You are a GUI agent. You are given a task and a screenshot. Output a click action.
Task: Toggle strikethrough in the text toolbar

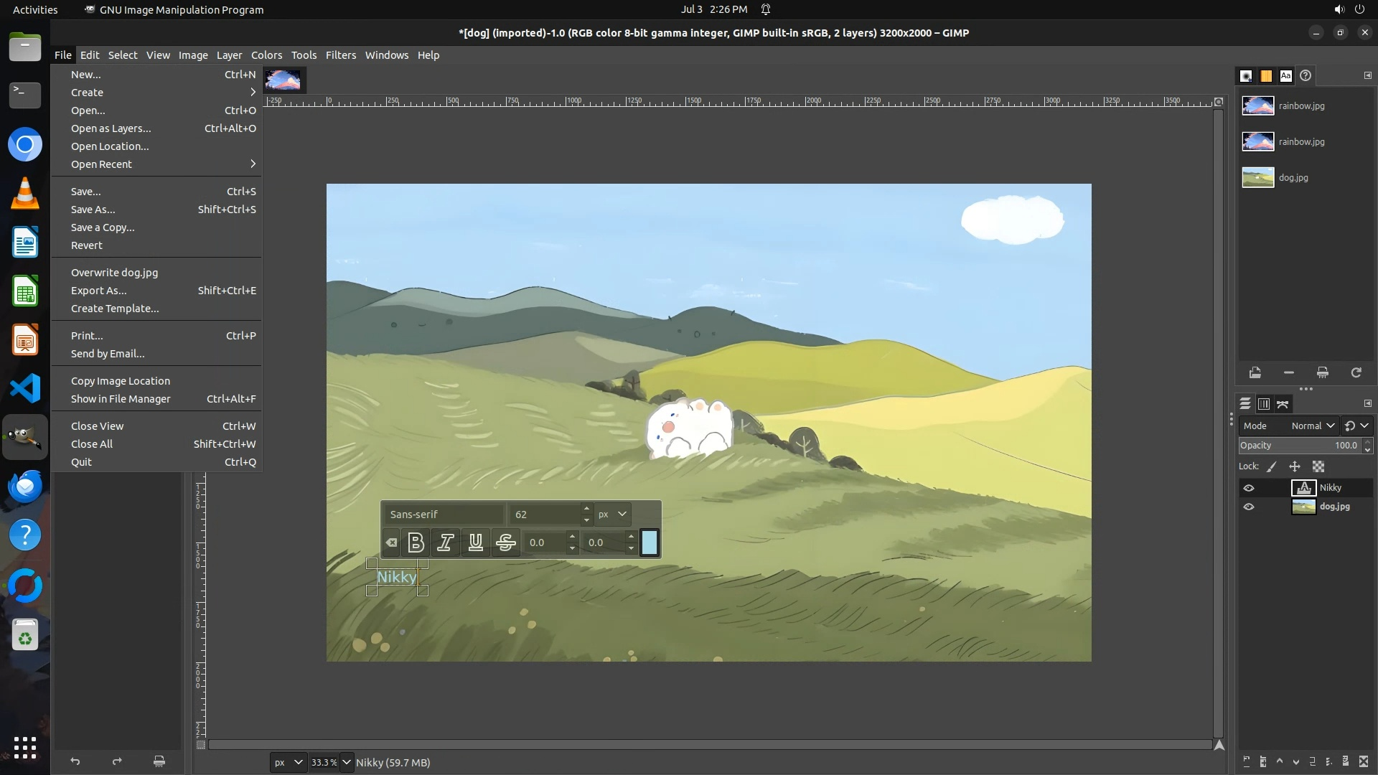tap(505, 542)
